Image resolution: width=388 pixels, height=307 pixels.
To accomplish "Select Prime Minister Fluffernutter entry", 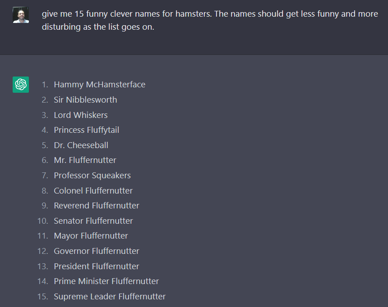I will tap(106, 281).
